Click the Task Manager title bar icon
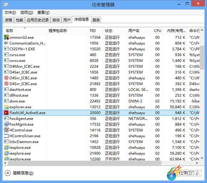The width and height of the screenshot is (207, 183). [x=6, y=5]
